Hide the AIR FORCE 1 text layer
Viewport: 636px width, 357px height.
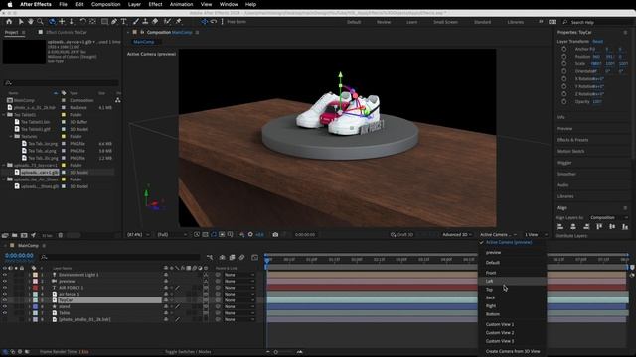[x=5, y=288]
